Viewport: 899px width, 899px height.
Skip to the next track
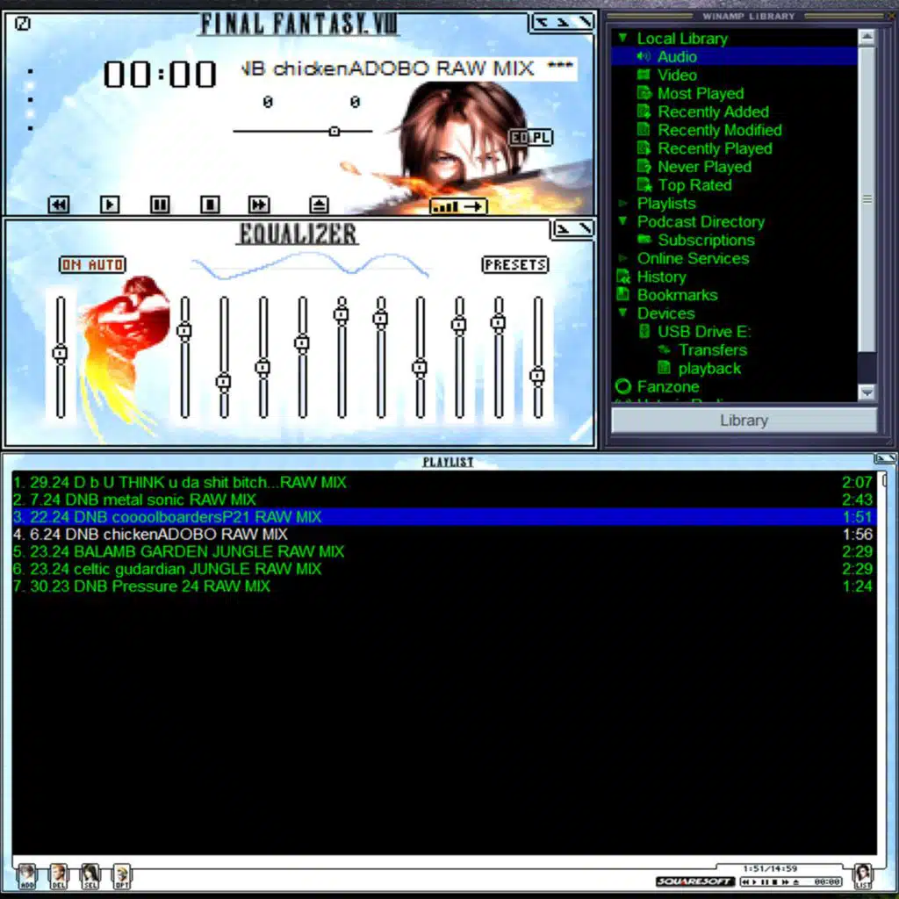(x=259, y=205)
